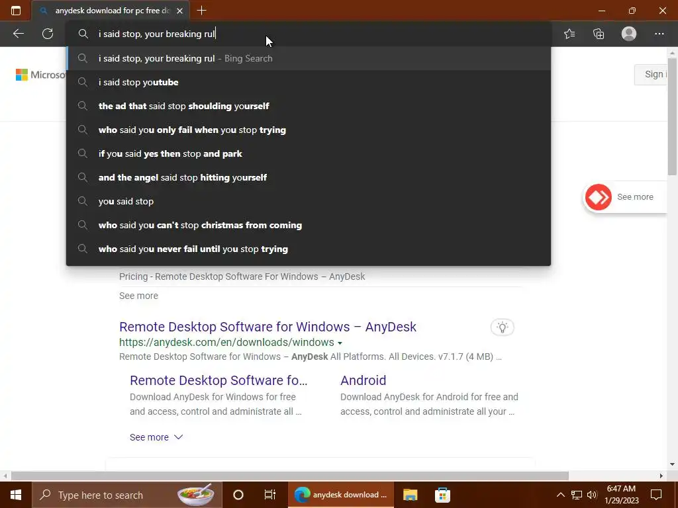Open dropdown arrow beside anydesk.com URL
The width and height of the screenshot is (678, 508).
340,343
